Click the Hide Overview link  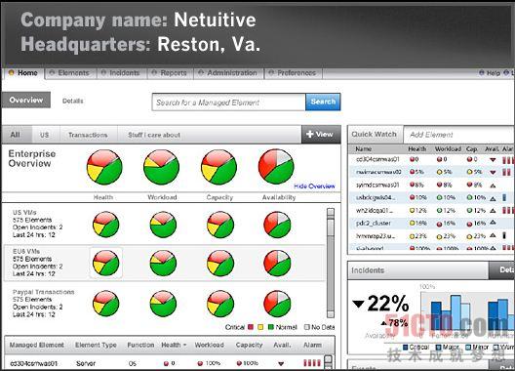pos(314,186)
